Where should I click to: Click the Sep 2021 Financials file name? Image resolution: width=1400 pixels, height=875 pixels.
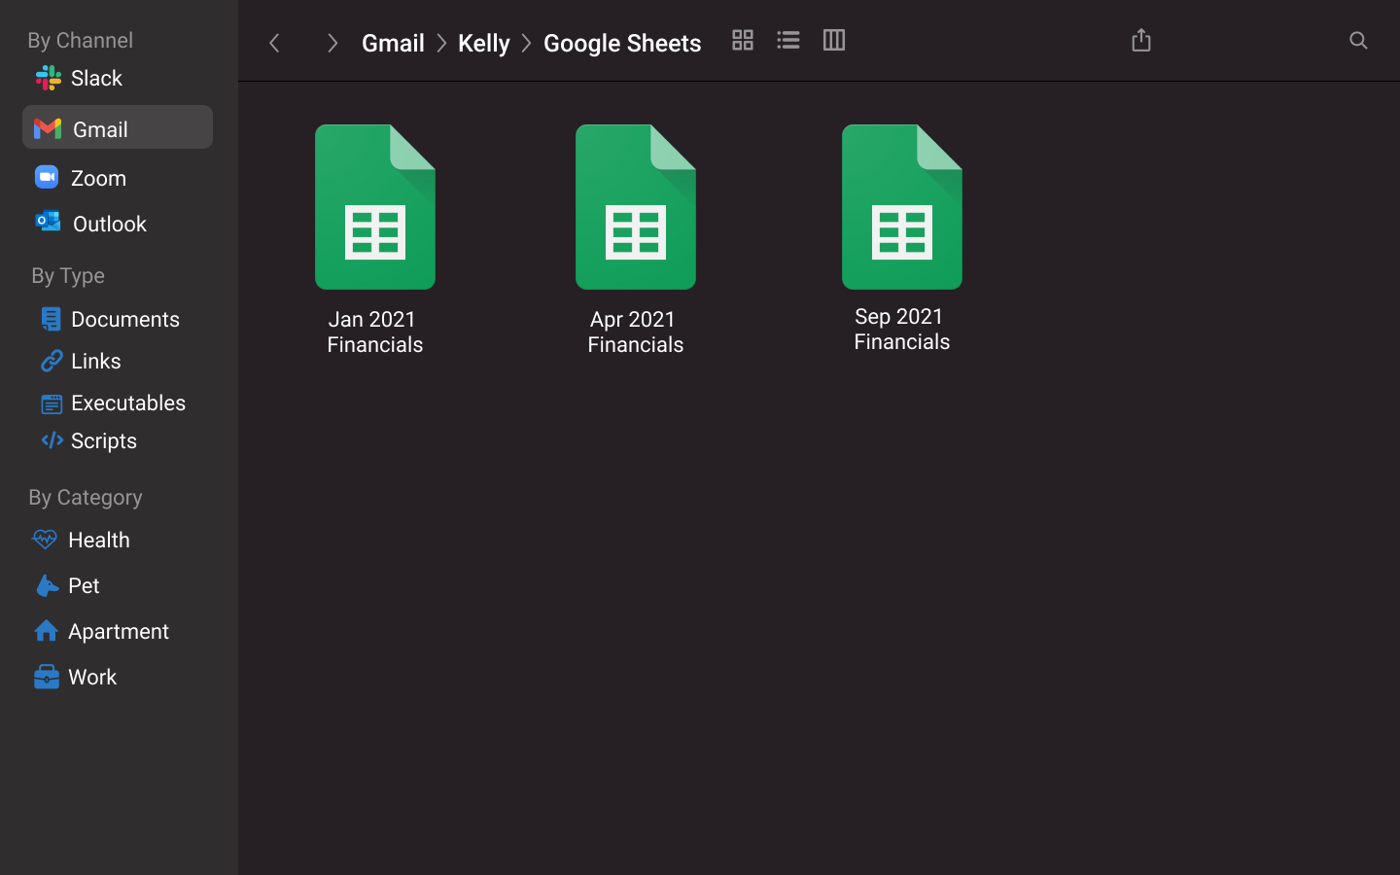click(x=902, y=329)
